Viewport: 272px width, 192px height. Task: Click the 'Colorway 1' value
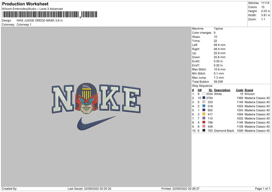coord(24,24)
